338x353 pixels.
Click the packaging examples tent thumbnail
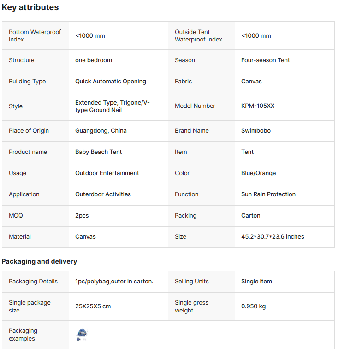click(x=82, y=335)
